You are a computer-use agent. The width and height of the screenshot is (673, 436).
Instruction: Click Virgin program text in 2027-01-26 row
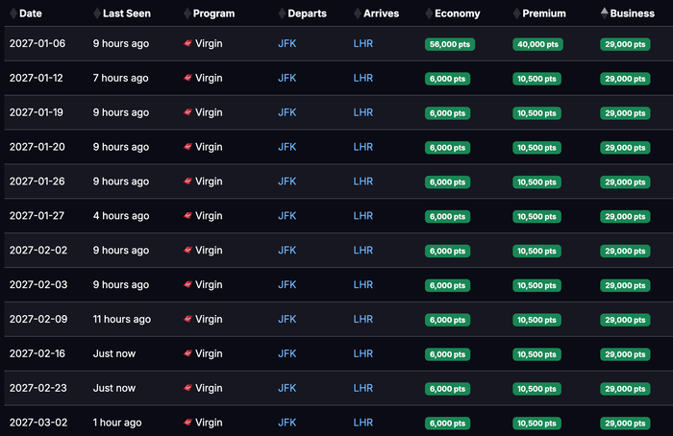(x=209, y=182)
